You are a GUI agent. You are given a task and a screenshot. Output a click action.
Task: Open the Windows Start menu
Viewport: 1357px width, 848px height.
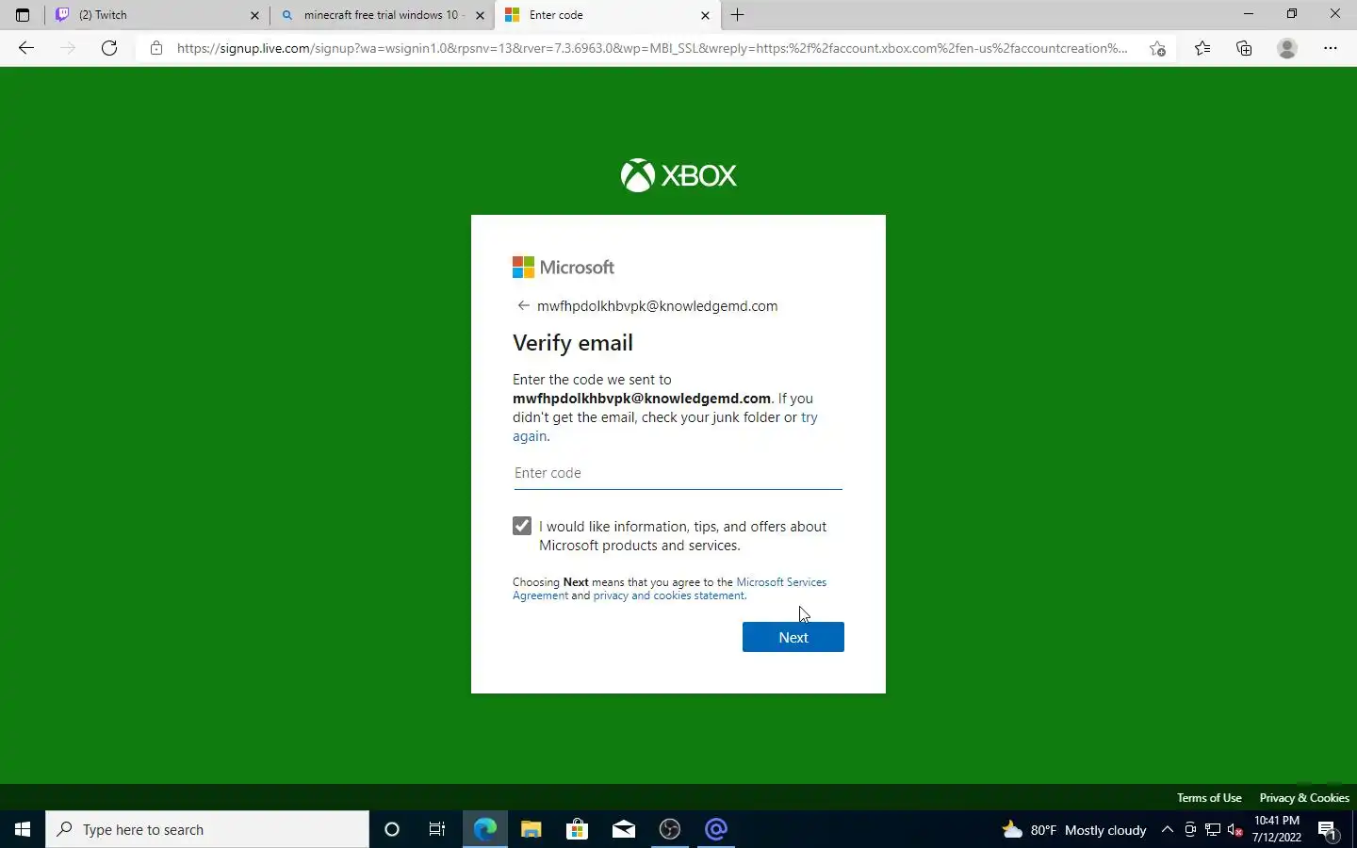point(23,829)
